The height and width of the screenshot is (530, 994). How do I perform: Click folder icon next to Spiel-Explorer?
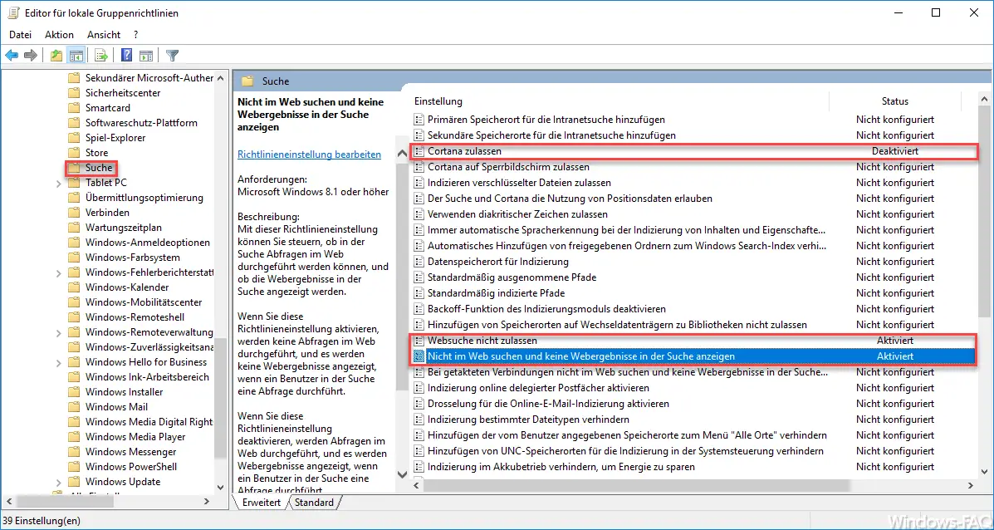point(74,138)
